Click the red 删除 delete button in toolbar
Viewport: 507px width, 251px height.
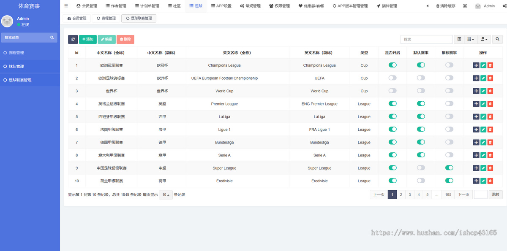point(125,39)
